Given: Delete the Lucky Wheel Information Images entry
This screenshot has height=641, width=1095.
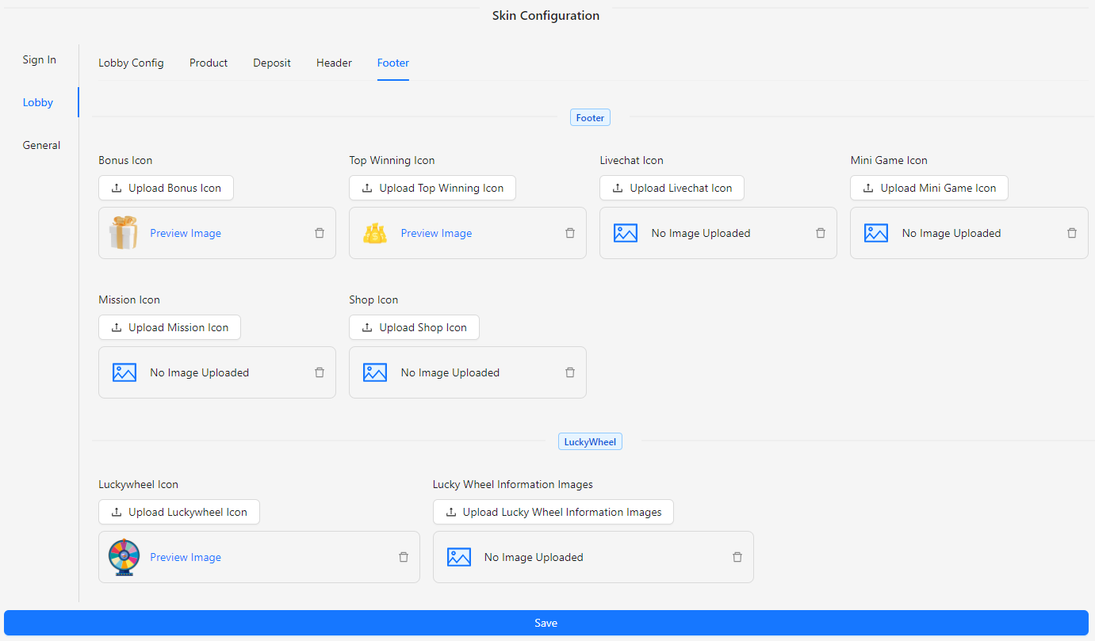Looking at the screenshot, I should coord(737,557).
